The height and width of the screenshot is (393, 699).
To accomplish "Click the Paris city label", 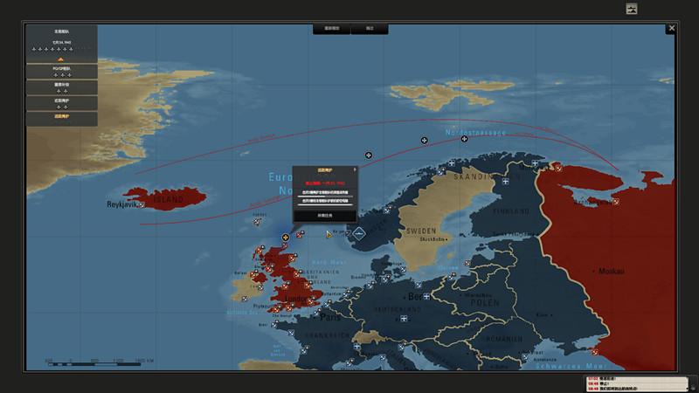I will point(330,317).
